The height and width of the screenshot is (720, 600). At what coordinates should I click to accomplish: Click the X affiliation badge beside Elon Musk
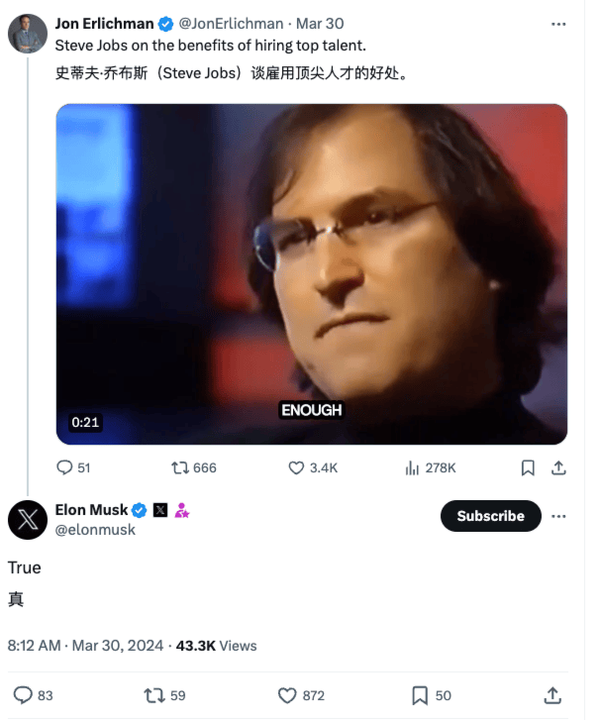(x=160, y=510)
